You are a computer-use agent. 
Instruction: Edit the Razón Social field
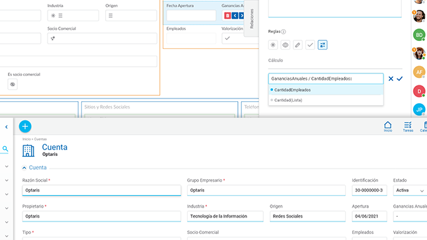(x=102, y=190)
